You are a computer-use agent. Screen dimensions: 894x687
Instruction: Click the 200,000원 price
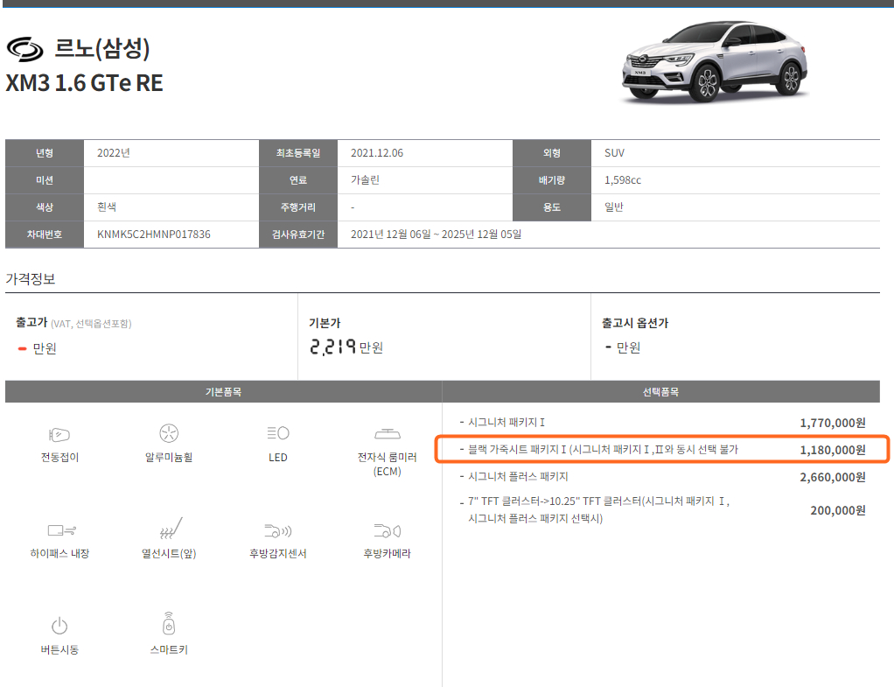(x=837, y=510)
